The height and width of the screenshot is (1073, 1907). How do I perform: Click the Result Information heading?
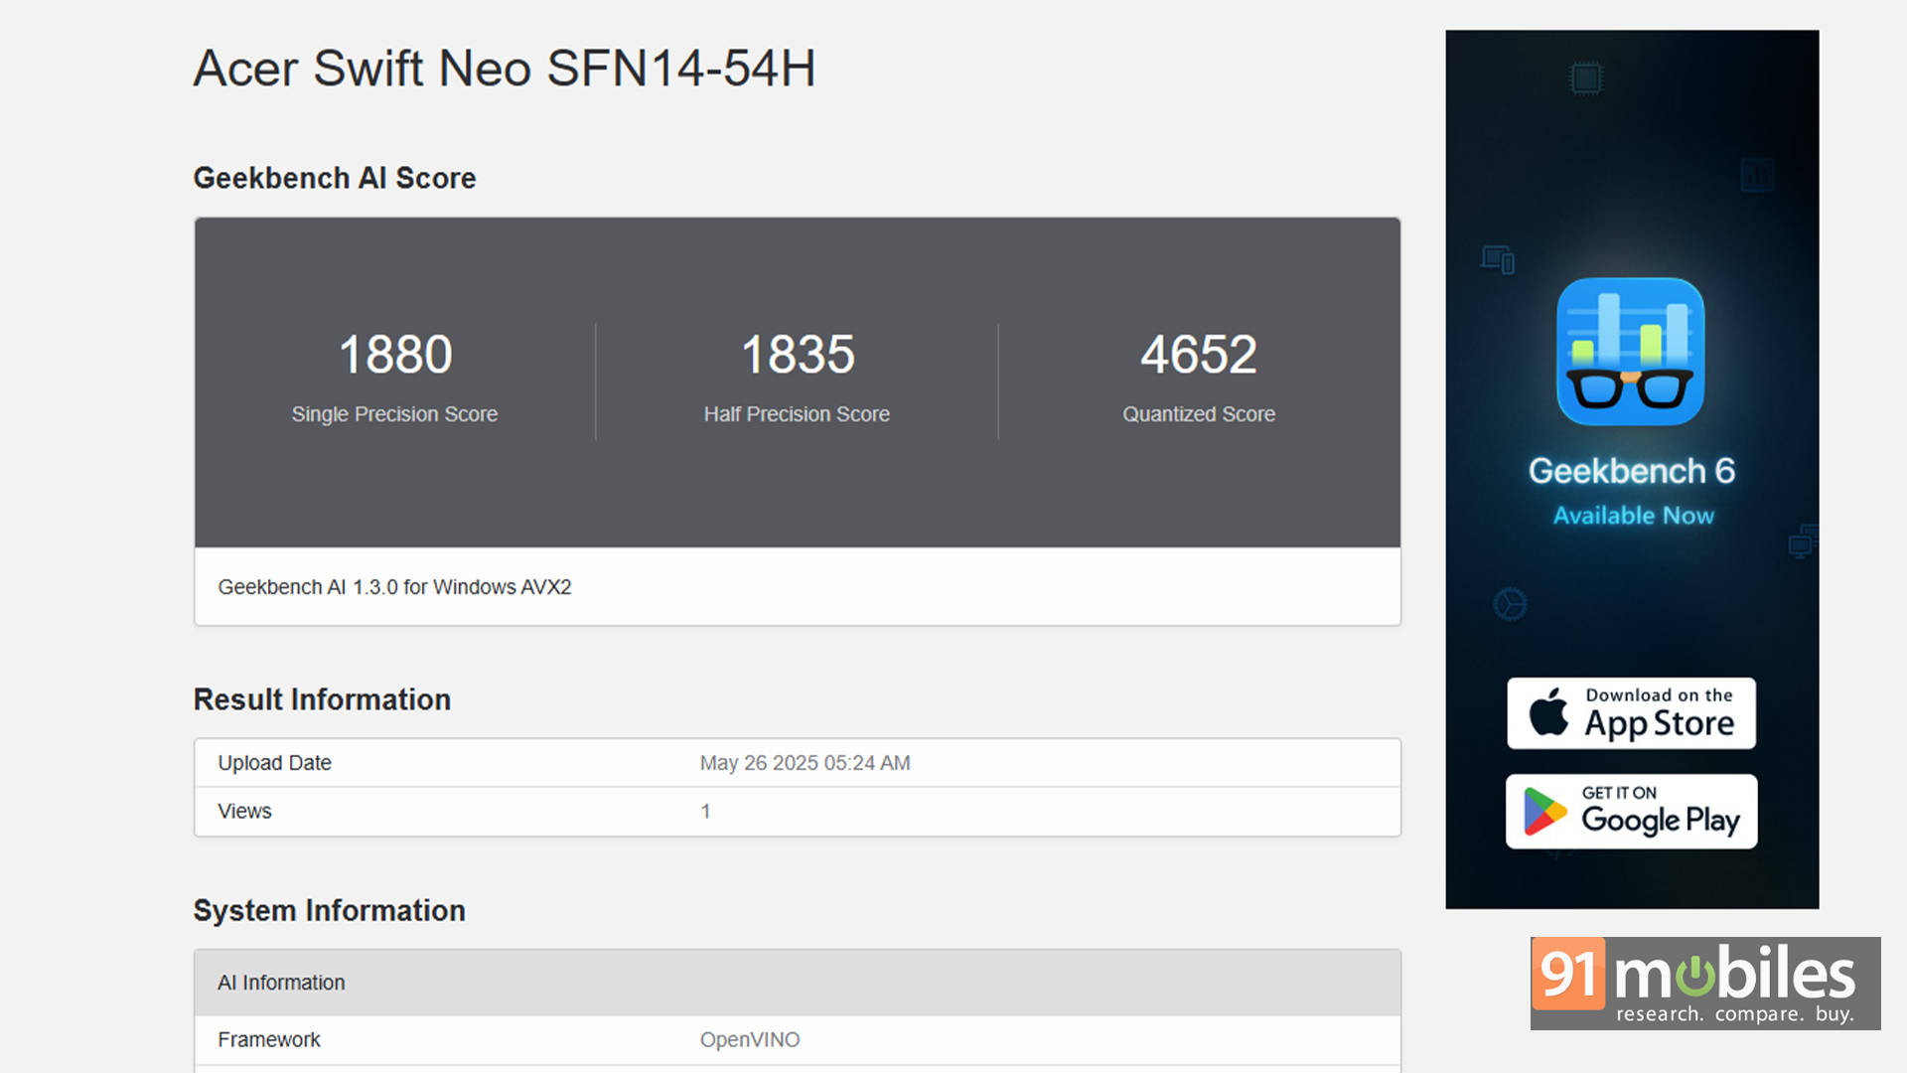pyautogui.click(x=322, y=699)
